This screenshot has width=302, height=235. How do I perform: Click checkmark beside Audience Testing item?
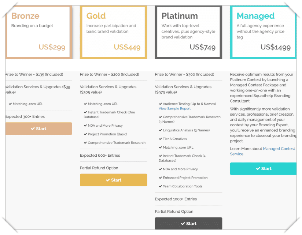tap(160, 104)
